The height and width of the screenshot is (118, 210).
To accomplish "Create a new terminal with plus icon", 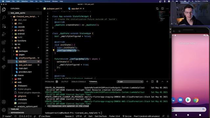I will pos(147,82).
